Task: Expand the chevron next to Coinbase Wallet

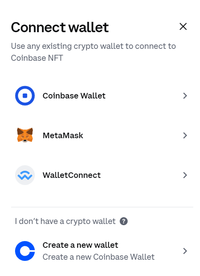Action: coord(185,96)
